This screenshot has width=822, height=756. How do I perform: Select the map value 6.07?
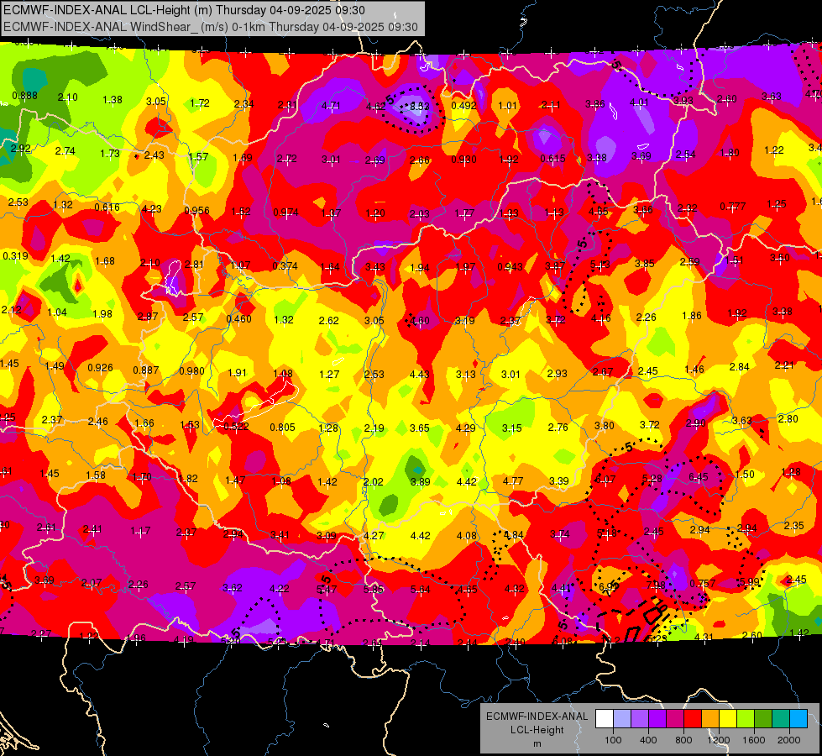point(605,480)
